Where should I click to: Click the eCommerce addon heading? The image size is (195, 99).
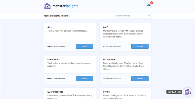click(x=109, y=59)
